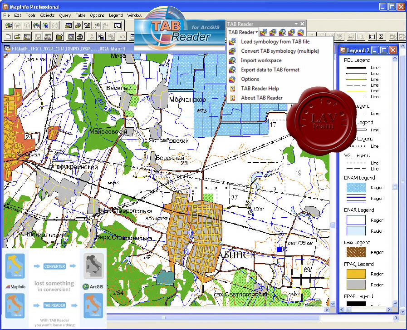
Task: Maximize the Legend: 2 window
Action: click(x=384, y=50)
